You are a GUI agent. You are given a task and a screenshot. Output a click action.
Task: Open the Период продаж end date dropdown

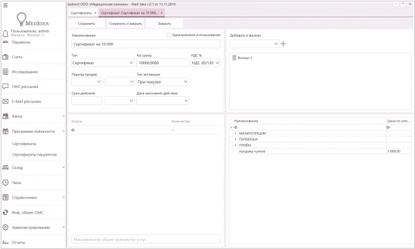(120, 82)
